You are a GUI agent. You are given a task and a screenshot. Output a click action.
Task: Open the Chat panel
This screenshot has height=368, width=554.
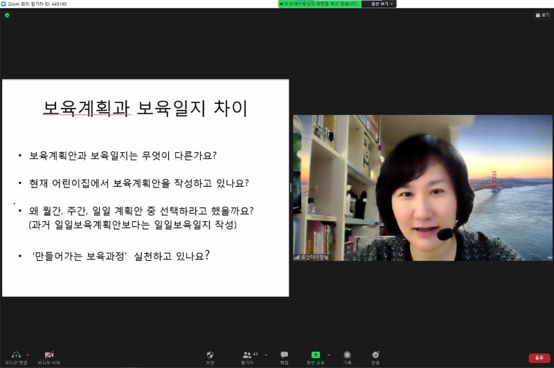[284, 355]
